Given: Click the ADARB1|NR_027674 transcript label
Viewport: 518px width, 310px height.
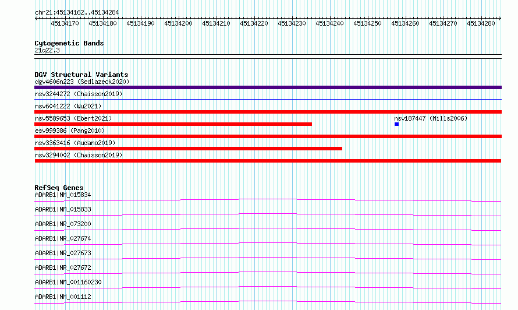Looking at the screenshot, I should pyautogui.click(x=63, y=238).
